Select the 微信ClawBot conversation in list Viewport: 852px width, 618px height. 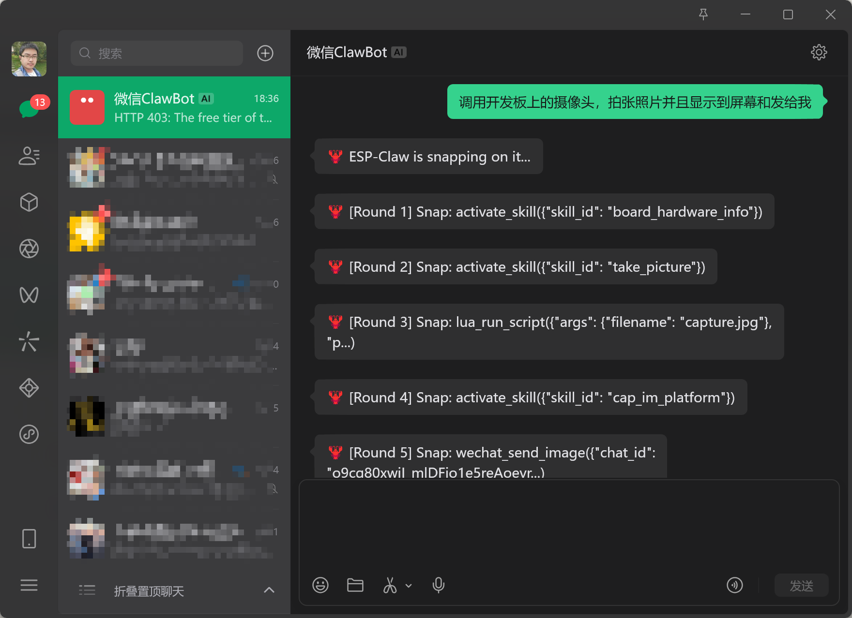[x=174, y=107]
